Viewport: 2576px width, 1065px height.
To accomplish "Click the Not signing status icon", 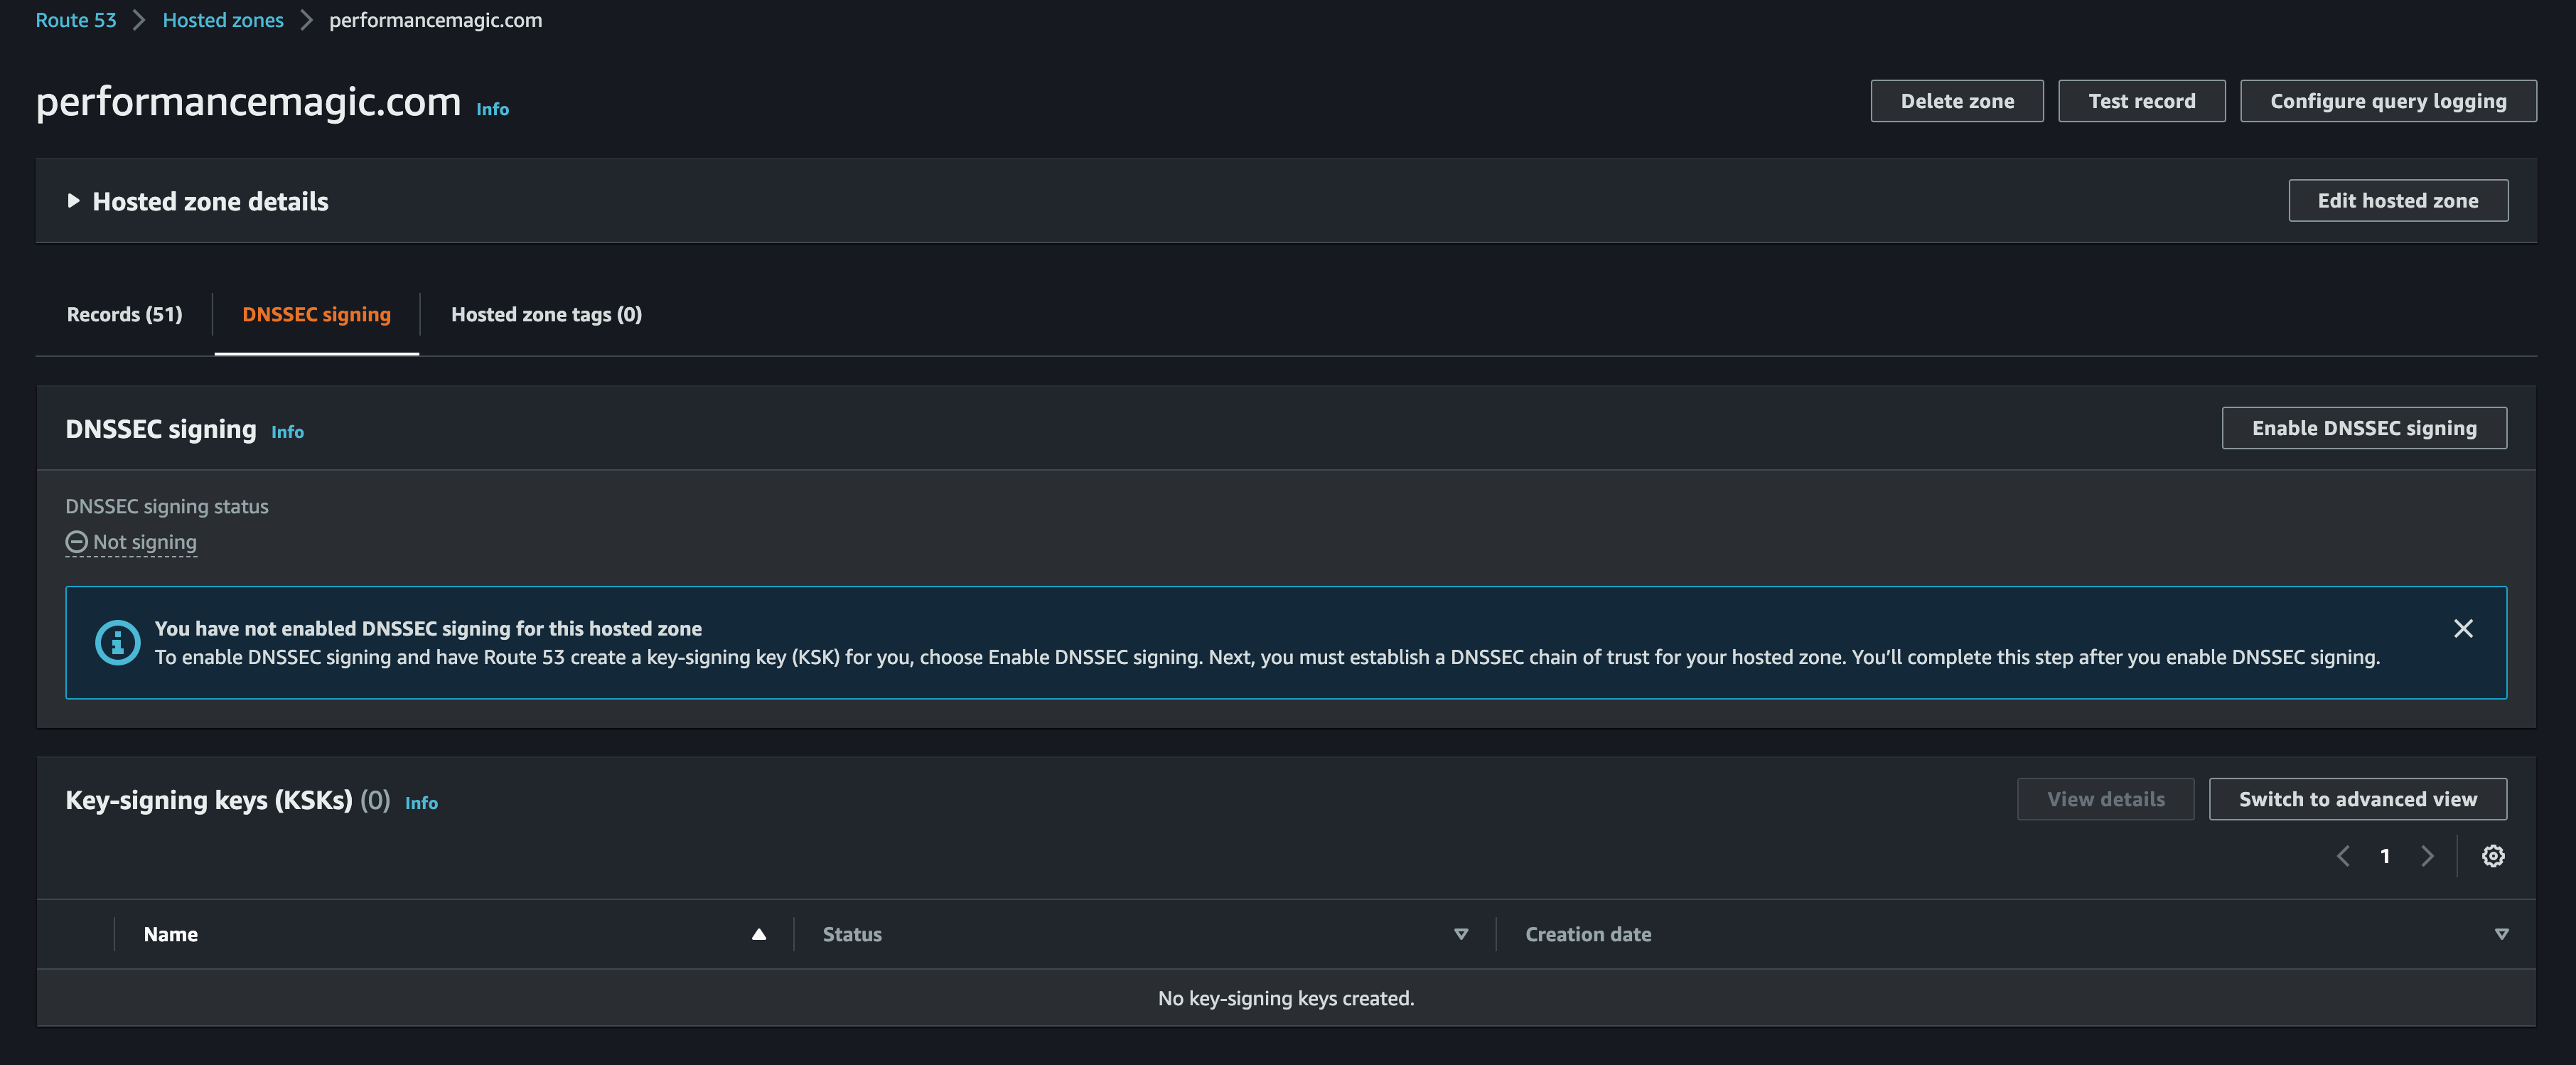I will 76,542.
